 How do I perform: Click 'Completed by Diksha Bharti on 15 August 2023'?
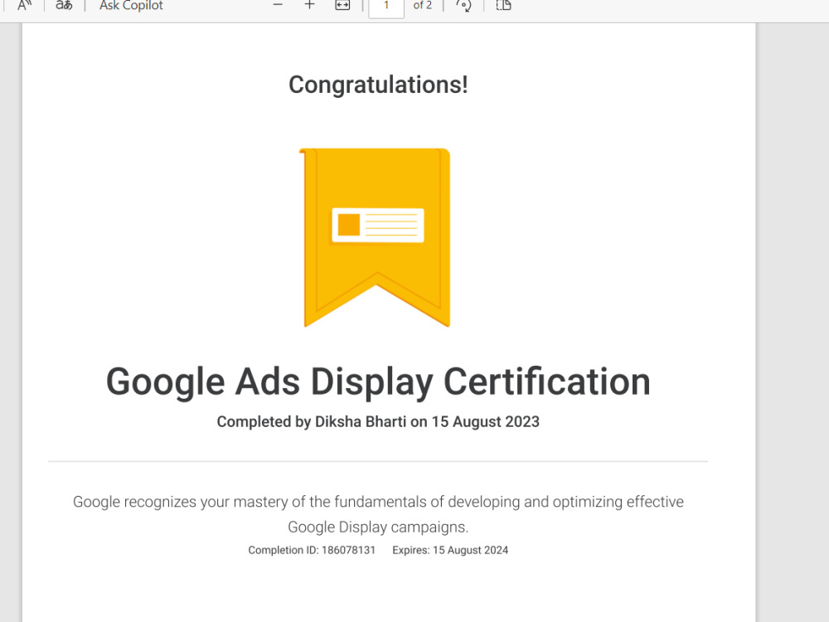(378, 421)
